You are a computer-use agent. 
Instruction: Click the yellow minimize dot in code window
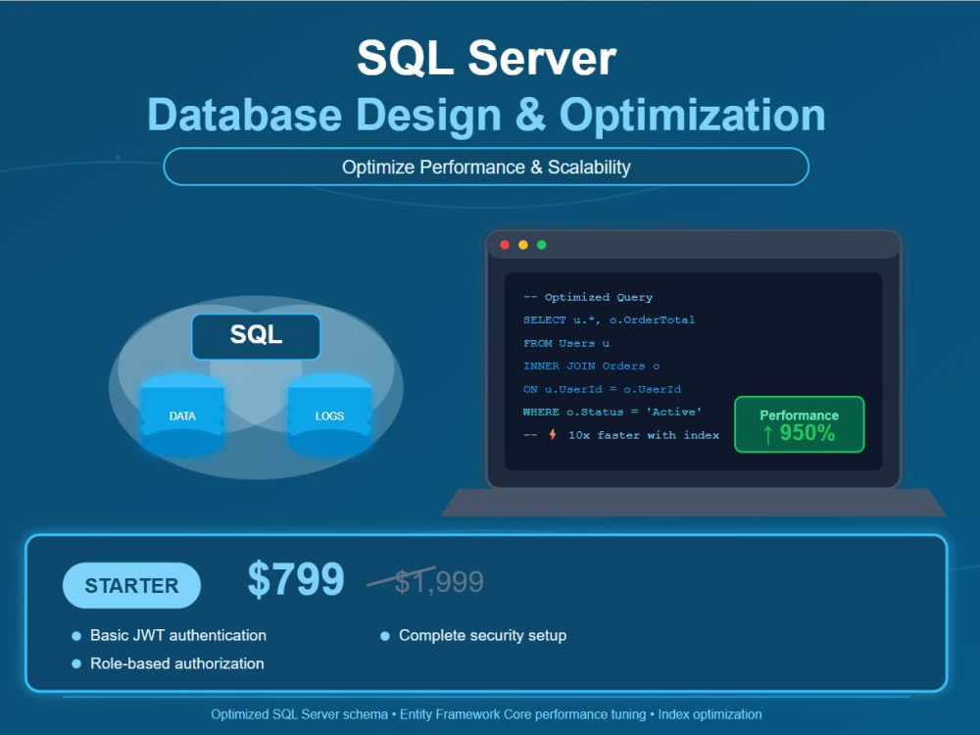[523, 245]
